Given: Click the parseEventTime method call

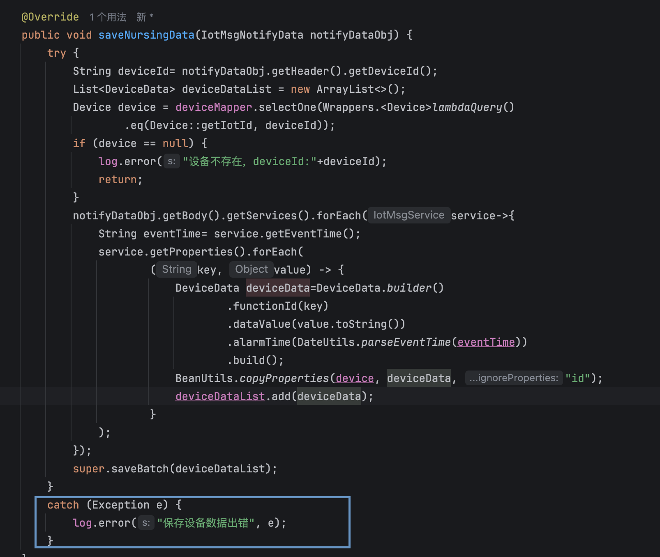Looking at the screenshot, I should click(x=406, y=342).
